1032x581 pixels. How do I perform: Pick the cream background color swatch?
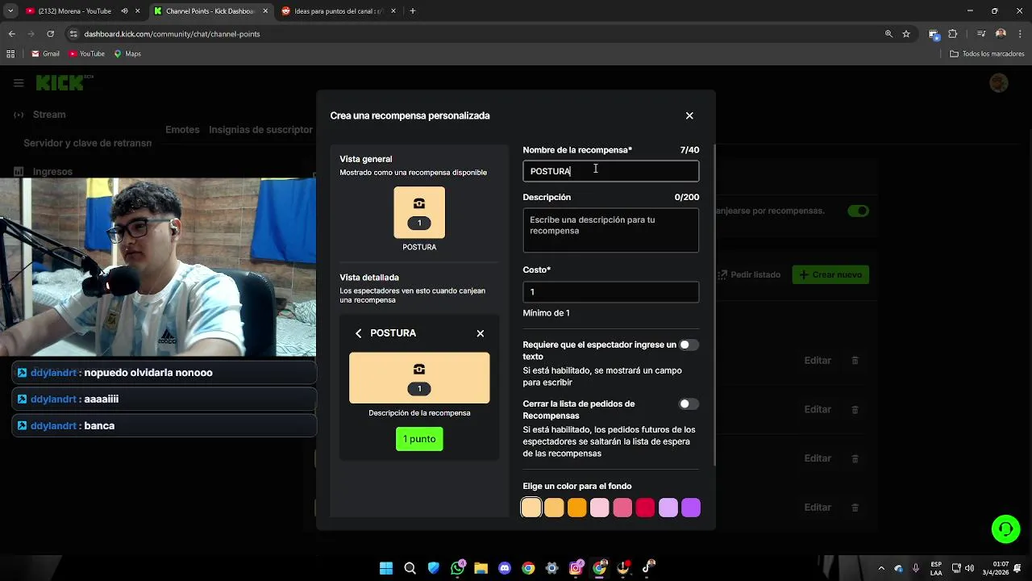pyautogui.click(x=531, y=508)
